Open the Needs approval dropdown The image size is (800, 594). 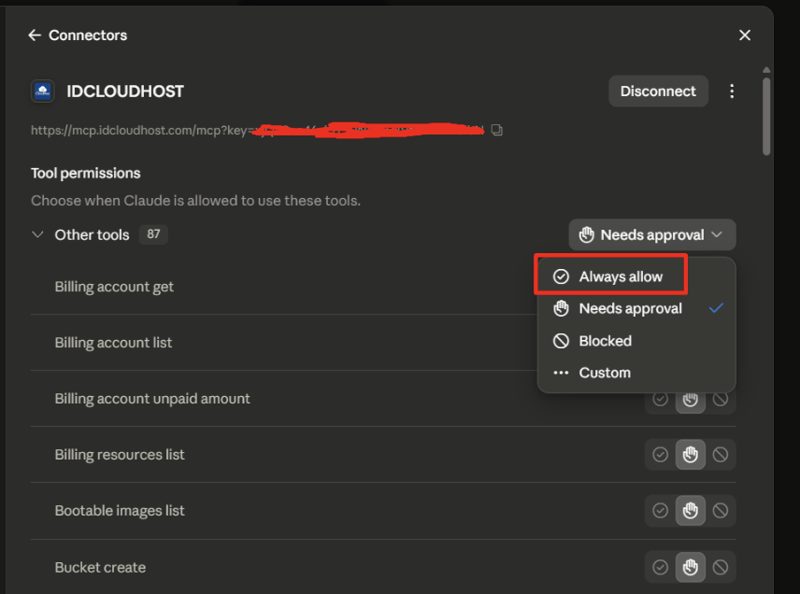coord(652,234)
